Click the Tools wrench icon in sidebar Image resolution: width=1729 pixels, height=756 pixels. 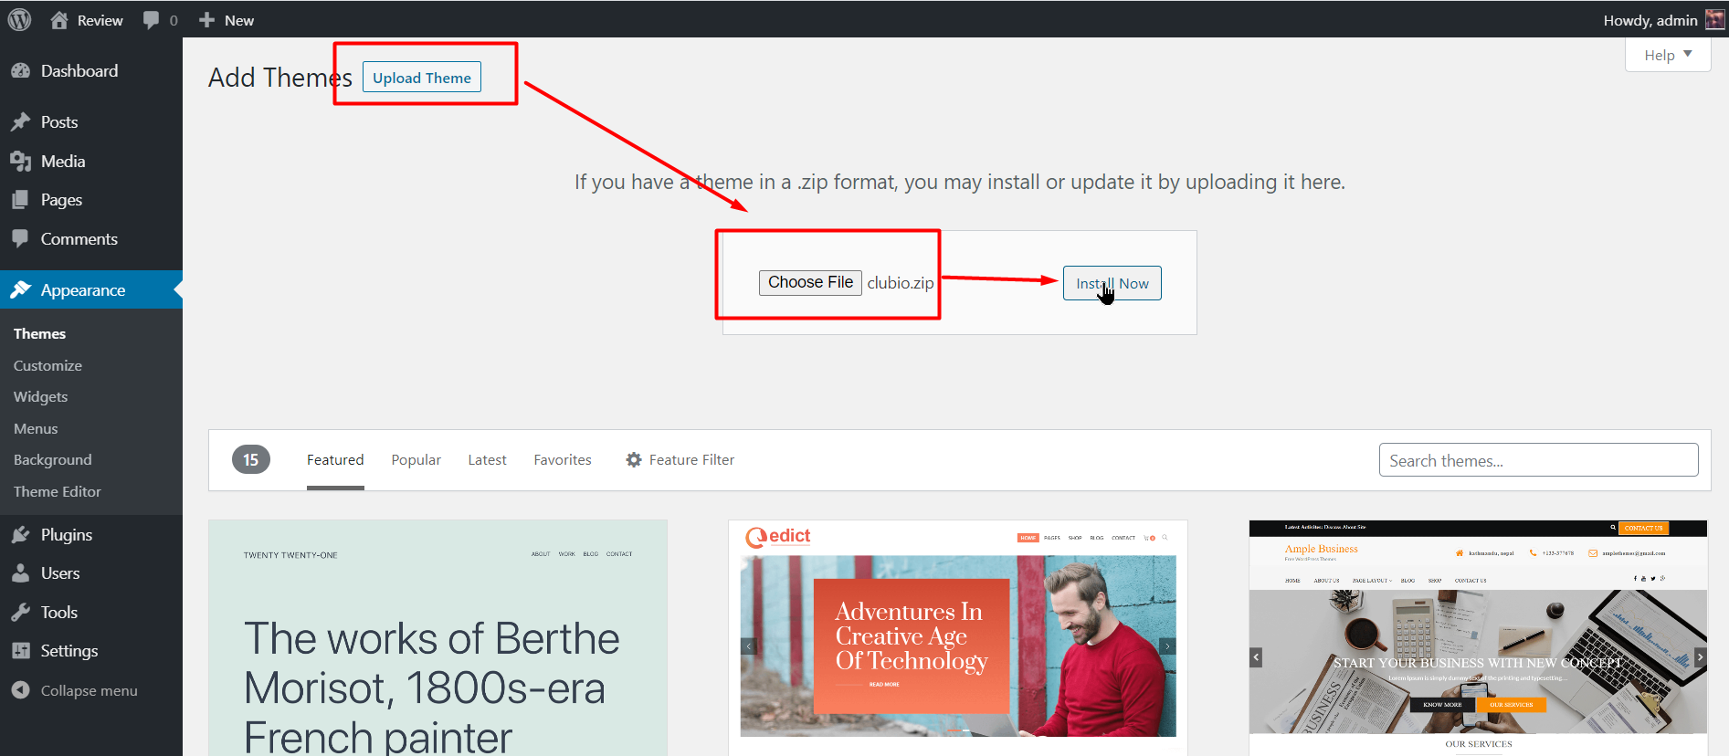(21, 613)
